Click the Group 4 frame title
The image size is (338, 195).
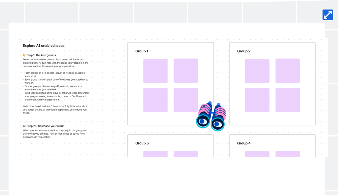244,143
